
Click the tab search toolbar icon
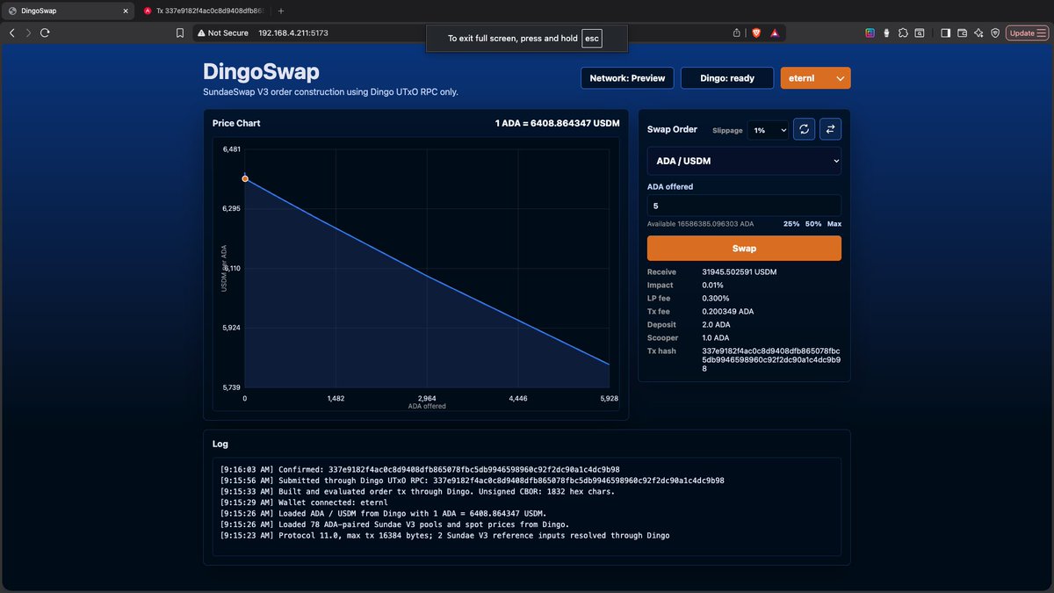[x=919, y=33]
